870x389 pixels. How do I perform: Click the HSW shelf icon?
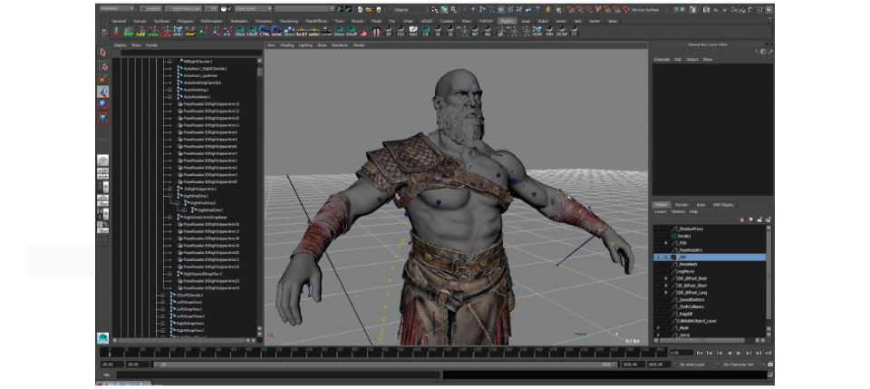[x=537, y=32]
